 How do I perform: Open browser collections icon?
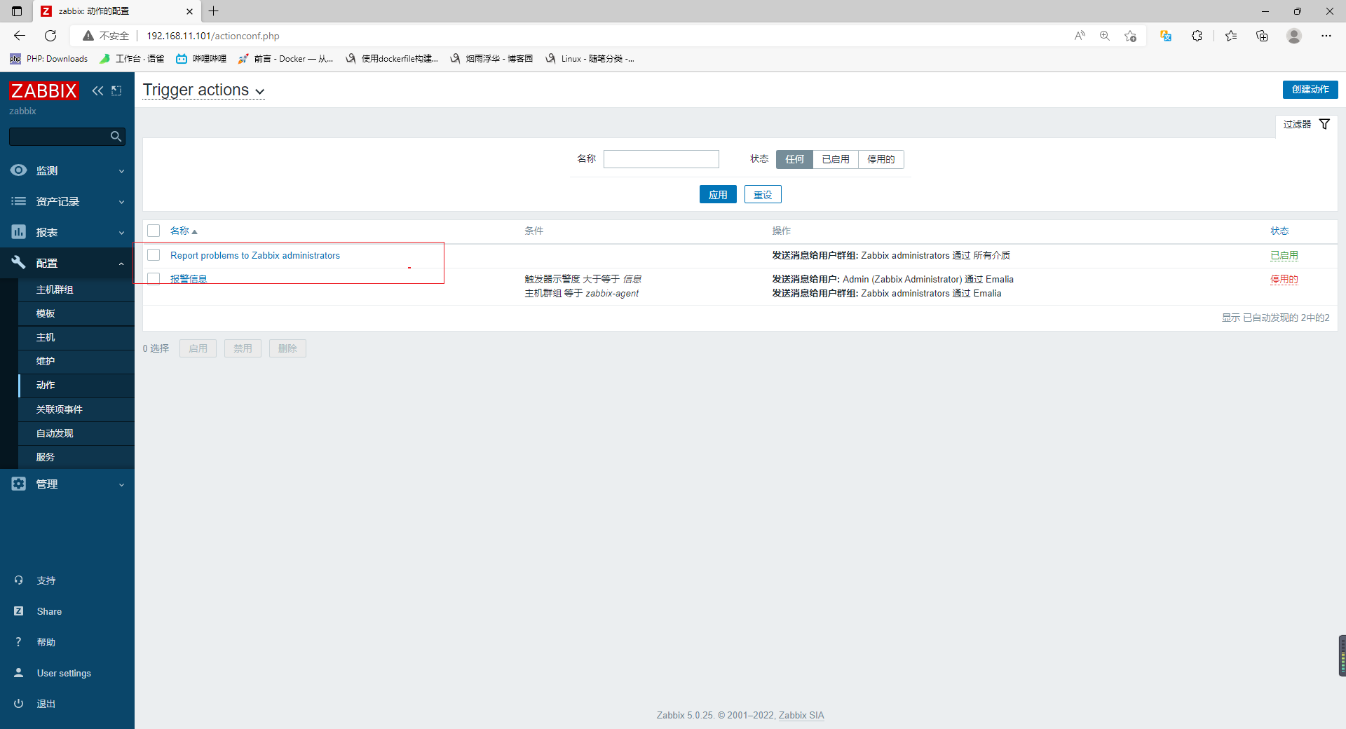1262,36
